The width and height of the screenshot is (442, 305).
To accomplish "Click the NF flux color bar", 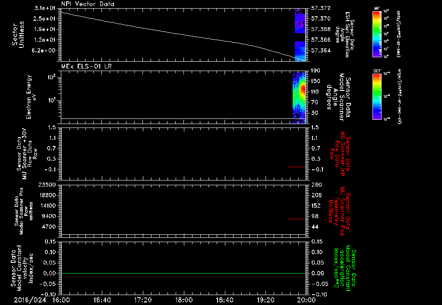I will 377,34.
